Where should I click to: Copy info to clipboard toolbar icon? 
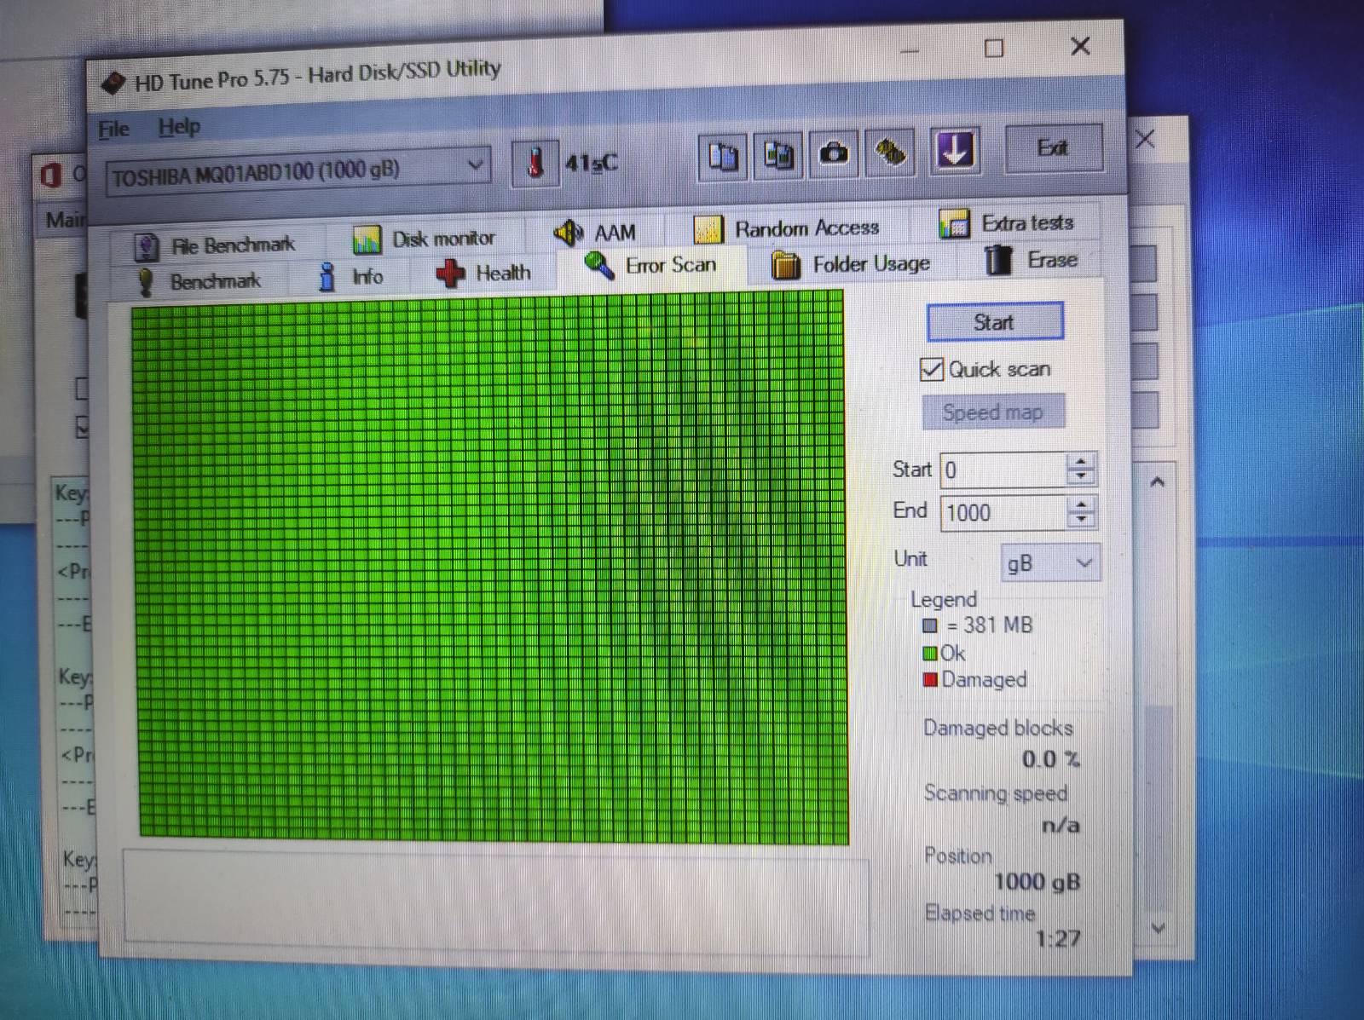pyautogui.click(x=723, y=156)
